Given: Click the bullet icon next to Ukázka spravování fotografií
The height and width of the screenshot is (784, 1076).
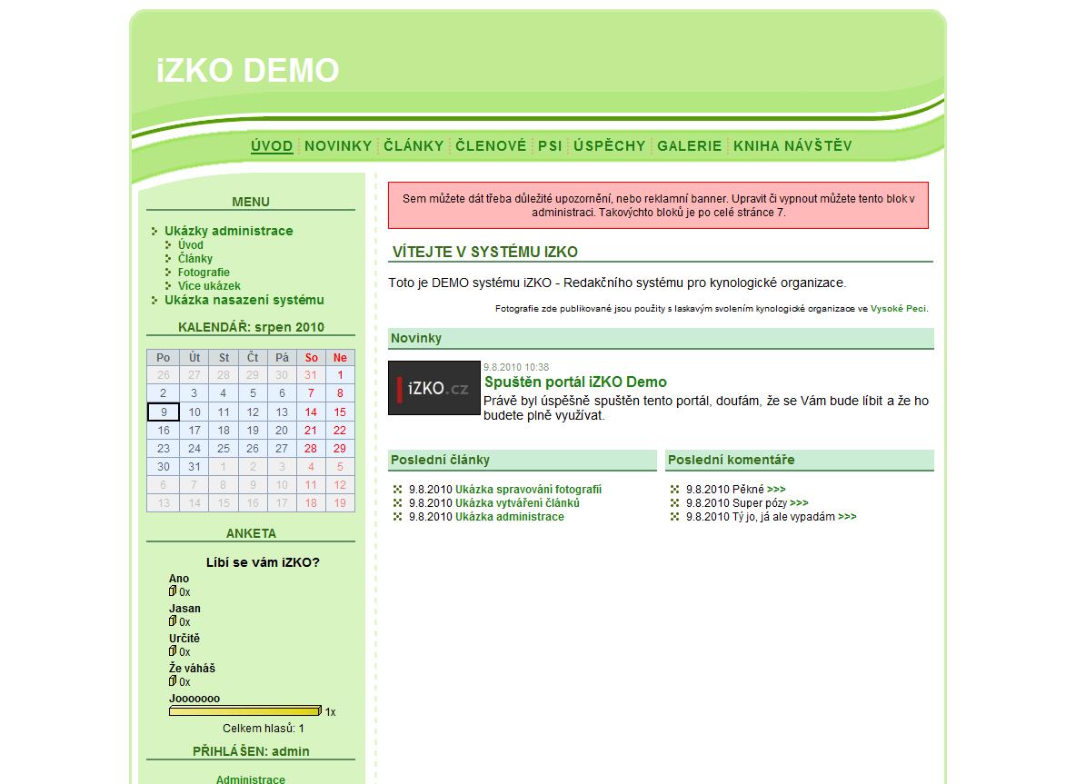Looking at the screenshot, I should (397, 489).
